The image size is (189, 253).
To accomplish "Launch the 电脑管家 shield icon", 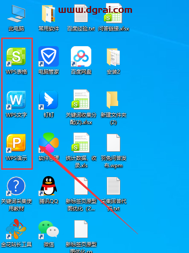I will coord(49,56).
